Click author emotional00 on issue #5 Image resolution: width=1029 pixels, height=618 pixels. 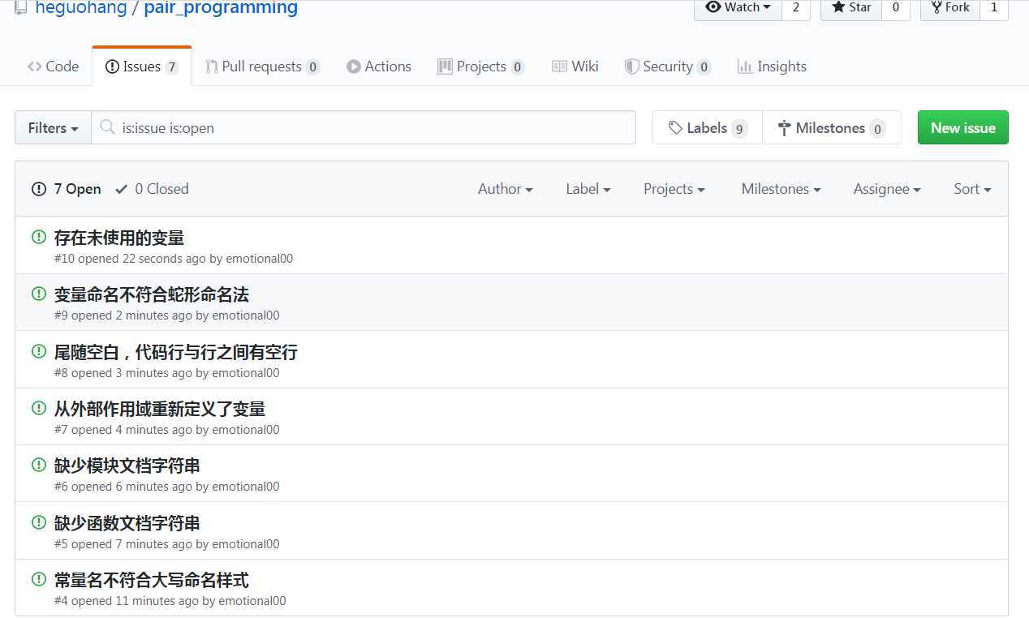(246, 544)
